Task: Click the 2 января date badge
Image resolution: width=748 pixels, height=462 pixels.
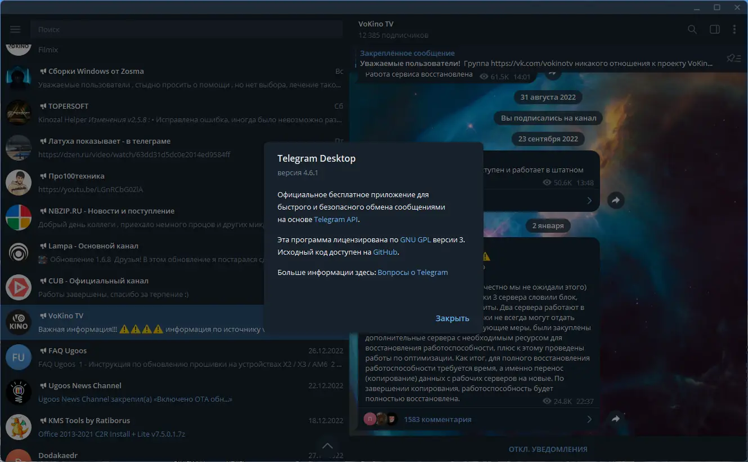Action: coord(548,225)
